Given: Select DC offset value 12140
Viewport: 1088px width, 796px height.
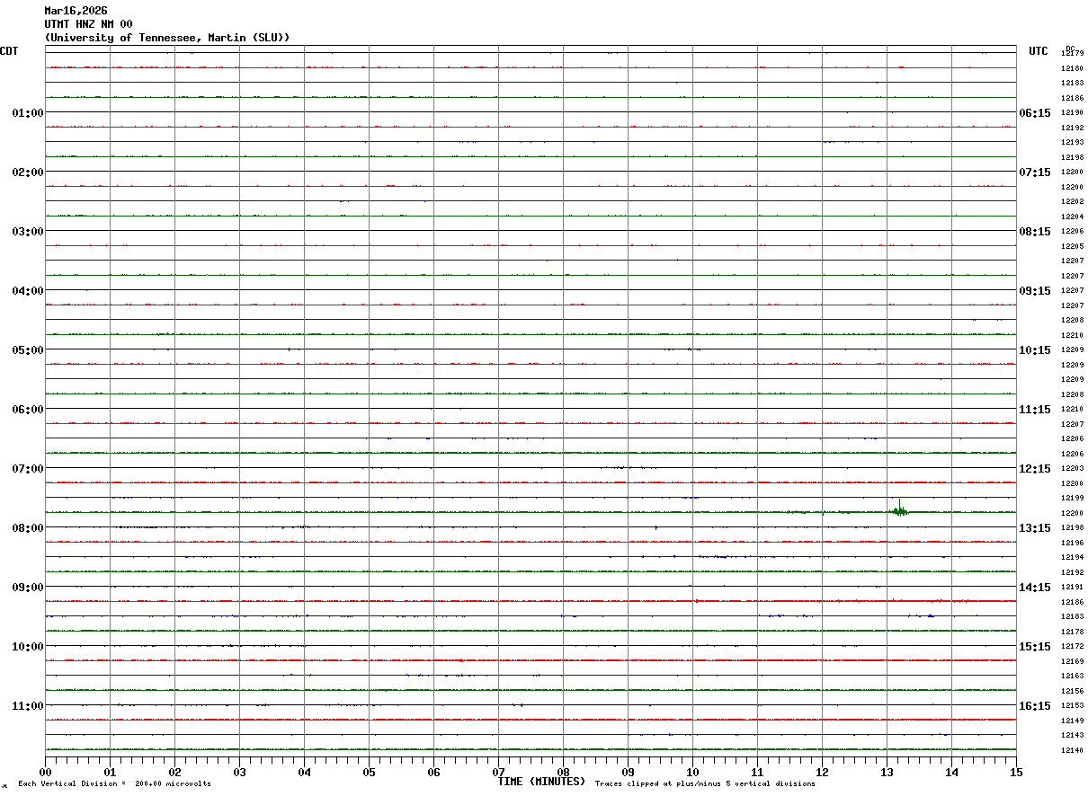Looking at the screenshot, I should [1072, 750].
